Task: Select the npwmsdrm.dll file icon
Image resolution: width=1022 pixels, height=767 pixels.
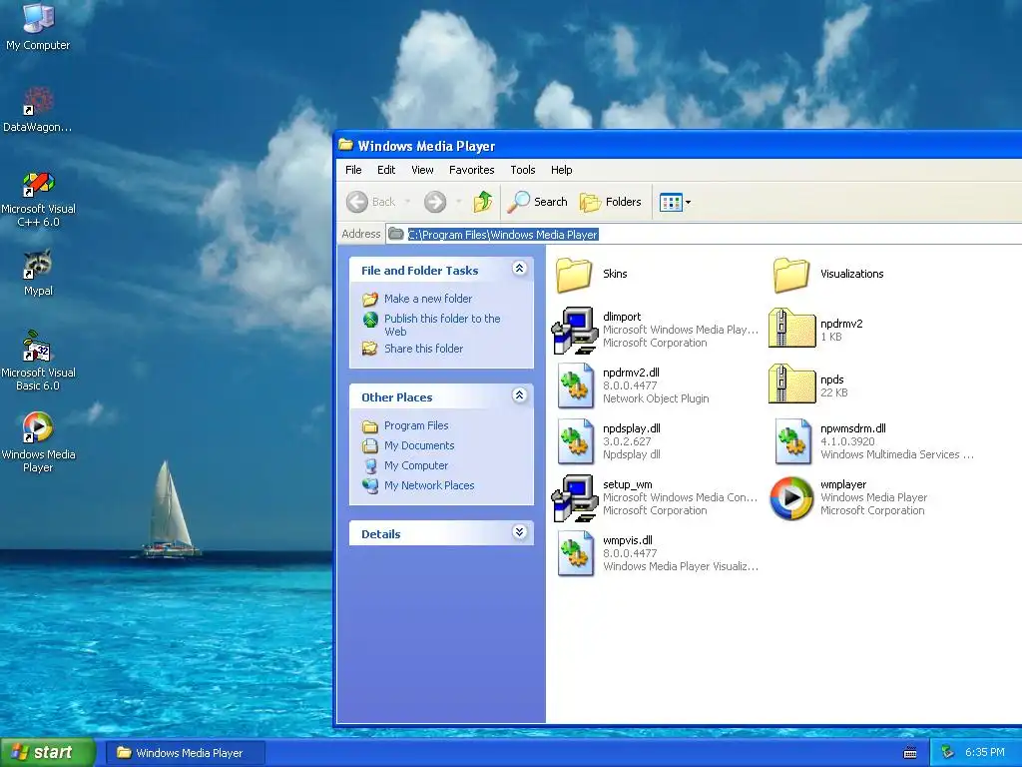Action: click(x=793, y=442)
